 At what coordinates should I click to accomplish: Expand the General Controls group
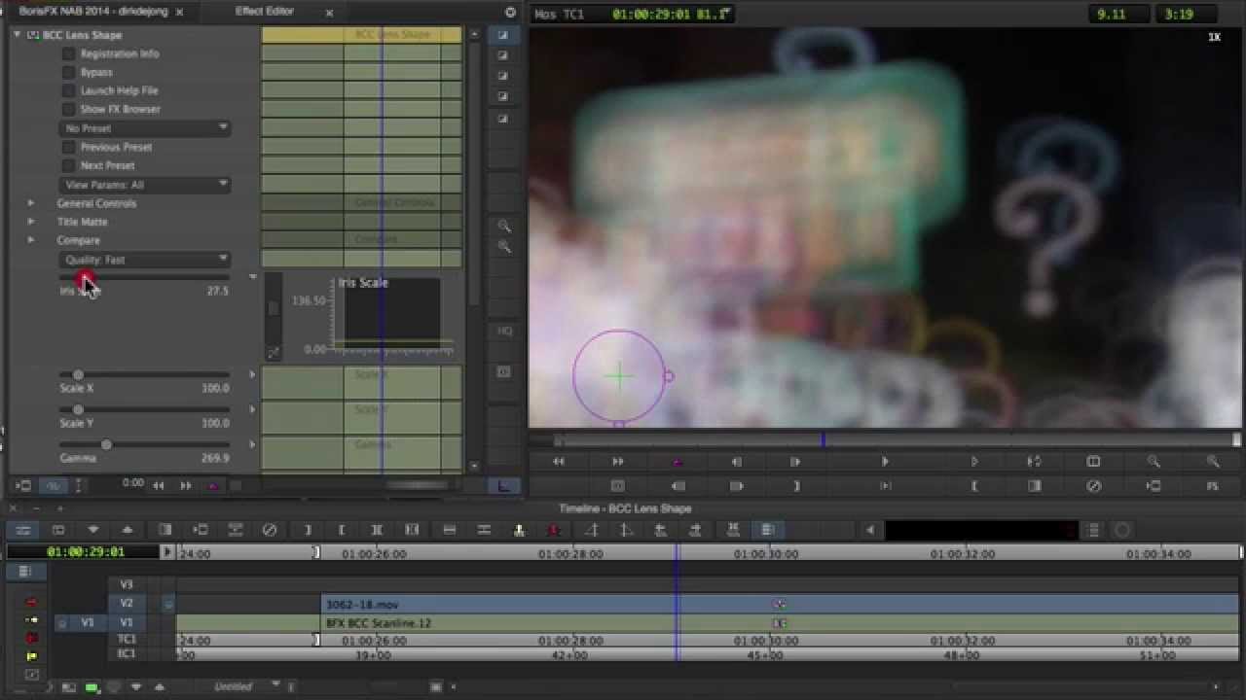point(31,203)
